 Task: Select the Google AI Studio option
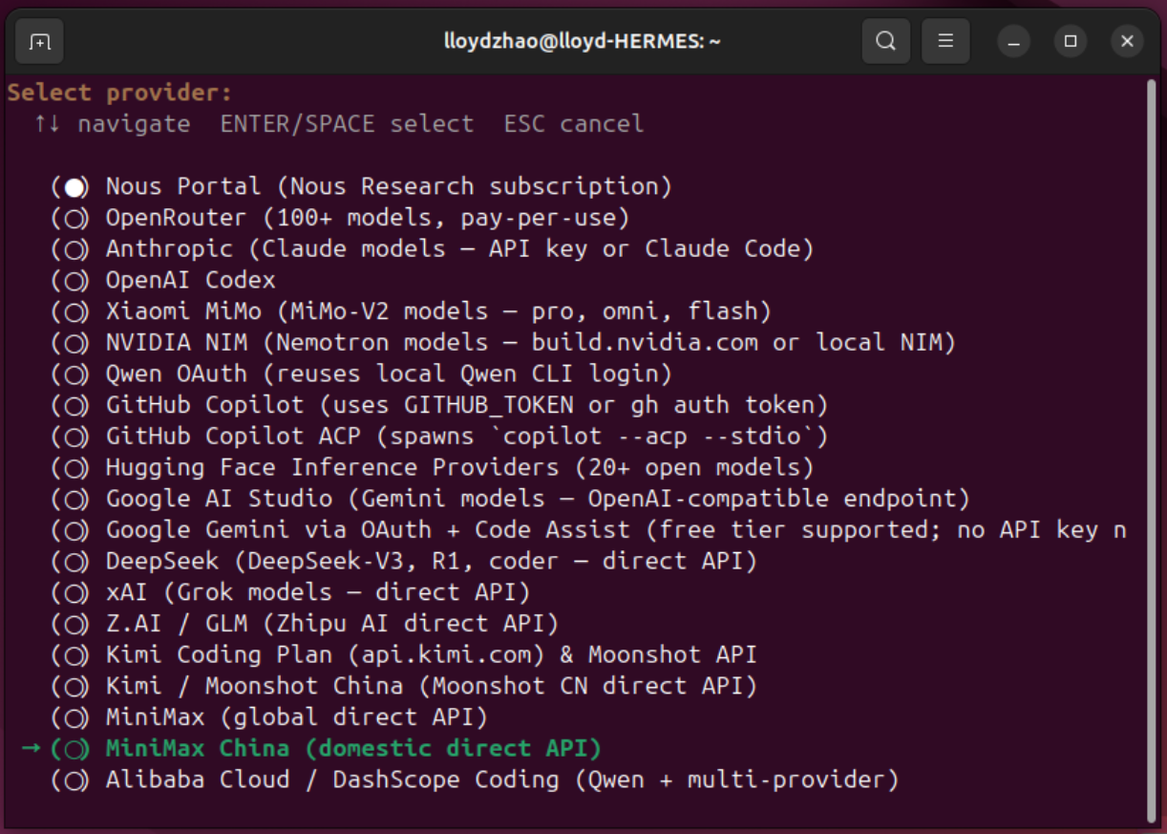(x=71, y=500)
